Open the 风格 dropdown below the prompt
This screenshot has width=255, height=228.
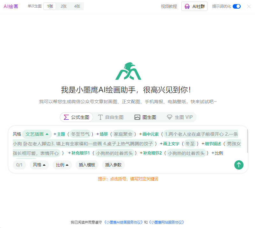pyautogui.click(x=40, y=165)
